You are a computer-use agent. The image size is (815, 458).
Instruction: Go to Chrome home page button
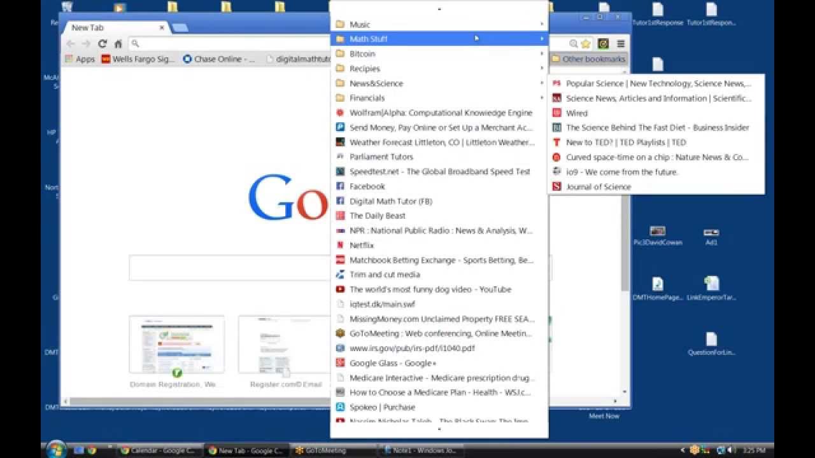(x=118, y=44)
